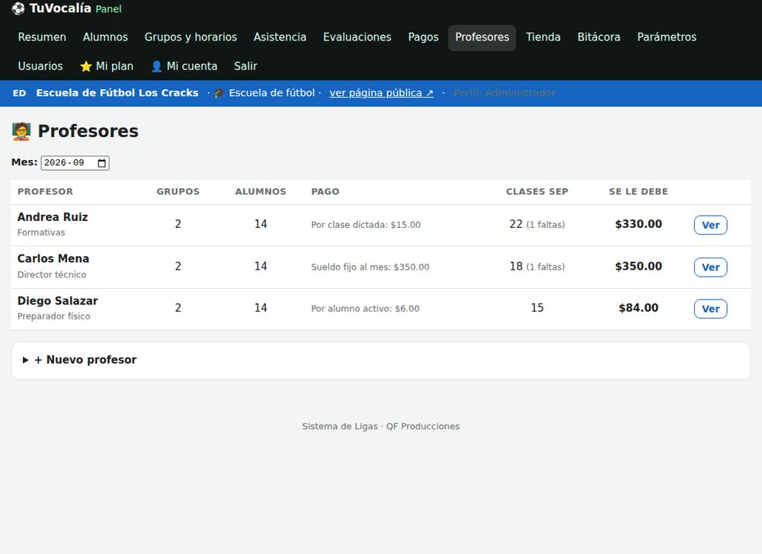Viewport: 762px width, 554px height.
Task: Click the CLASES SEP column header
Action: (x=537, y=191)
